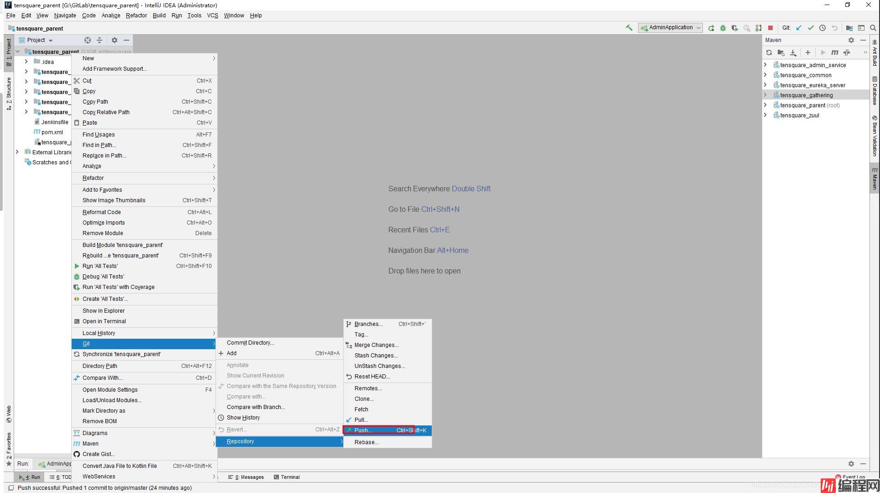880x493 pixels.
Task: Execute Maven goal 'm' icon
Action: click(835, 52)
